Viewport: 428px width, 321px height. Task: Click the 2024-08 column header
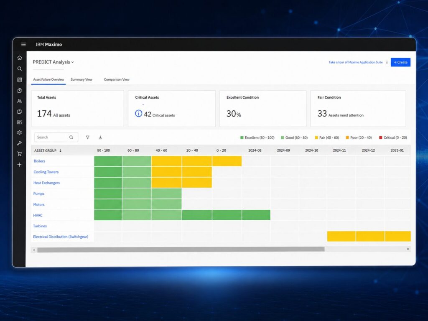pyautogui.click(x=255, y=150)
